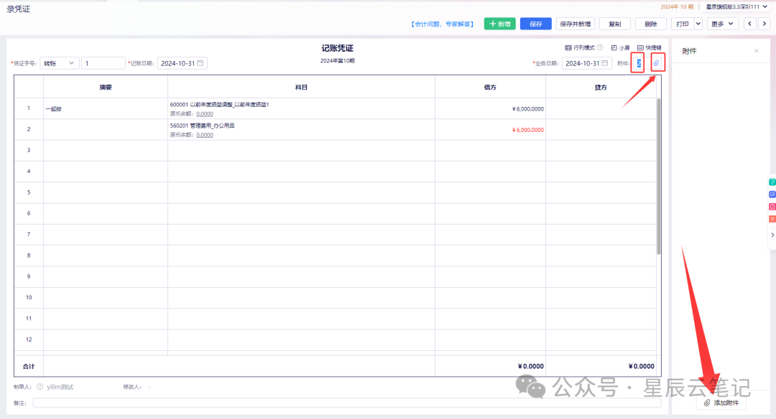
Task: Click the pink clipboard icon on right sidebar
Action: tap(772, 207)
